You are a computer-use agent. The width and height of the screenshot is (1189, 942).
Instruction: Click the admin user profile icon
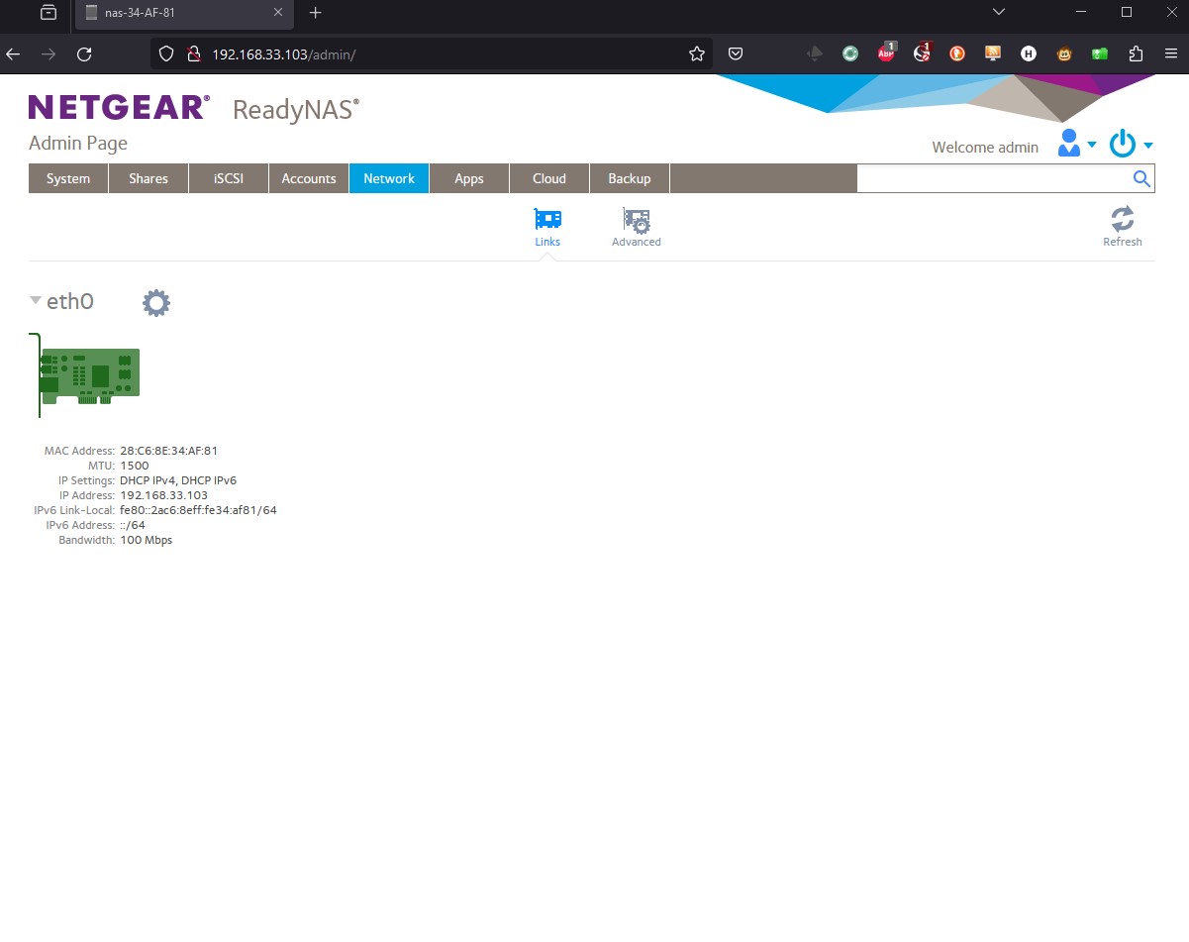1069,143
